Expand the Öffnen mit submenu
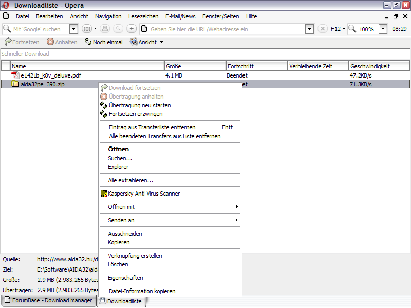This screenshot has width=411, height=308. coord(170,207)
